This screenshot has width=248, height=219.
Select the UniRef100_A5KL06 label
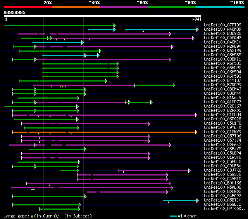tap(222, 188)
